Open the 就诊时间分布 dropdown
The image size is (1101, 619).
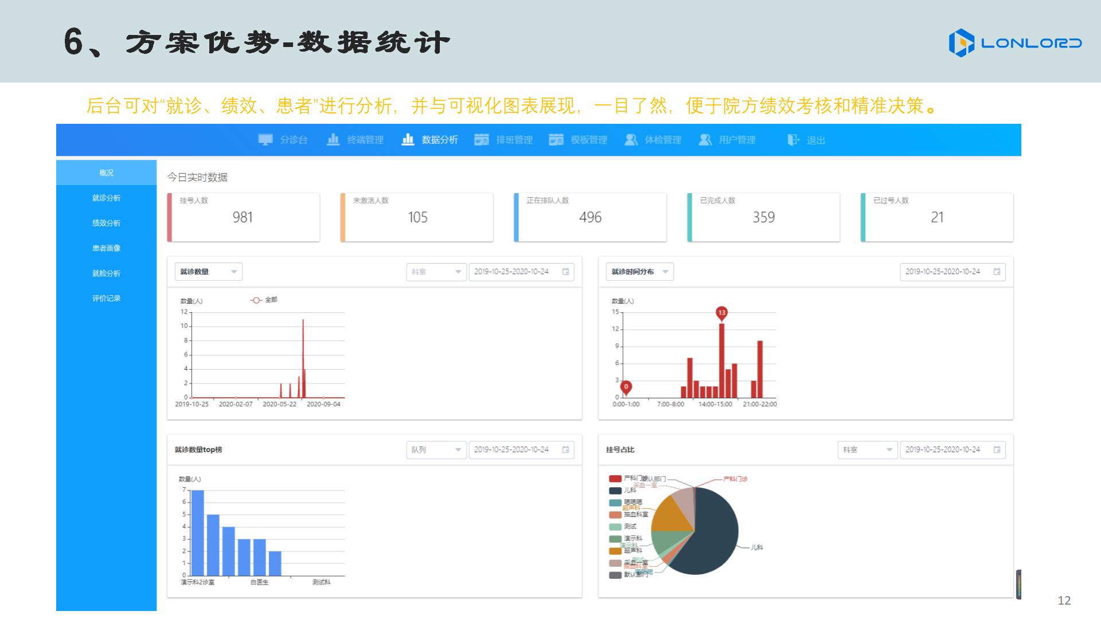point(639,272)
